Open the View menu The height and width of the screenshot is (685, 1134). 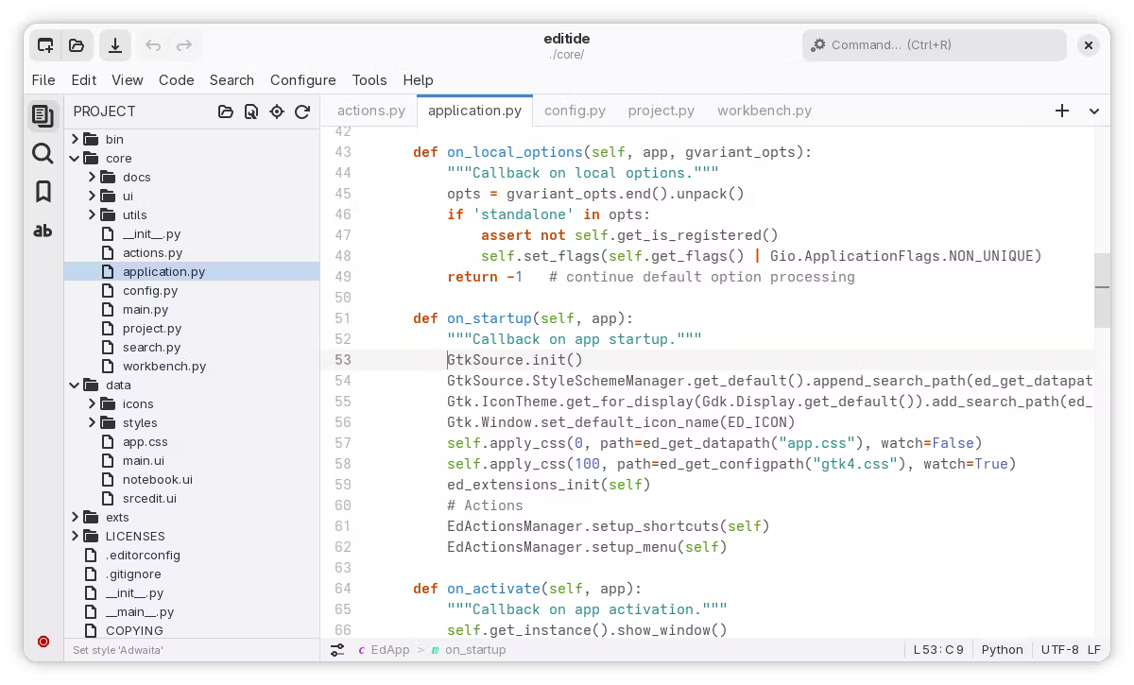coord(127,80)
